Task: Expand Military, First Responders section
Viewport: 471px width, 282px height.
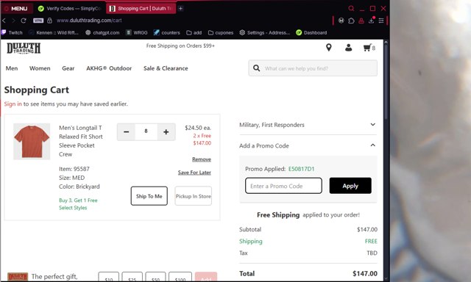Action: (x=308, y=125)
